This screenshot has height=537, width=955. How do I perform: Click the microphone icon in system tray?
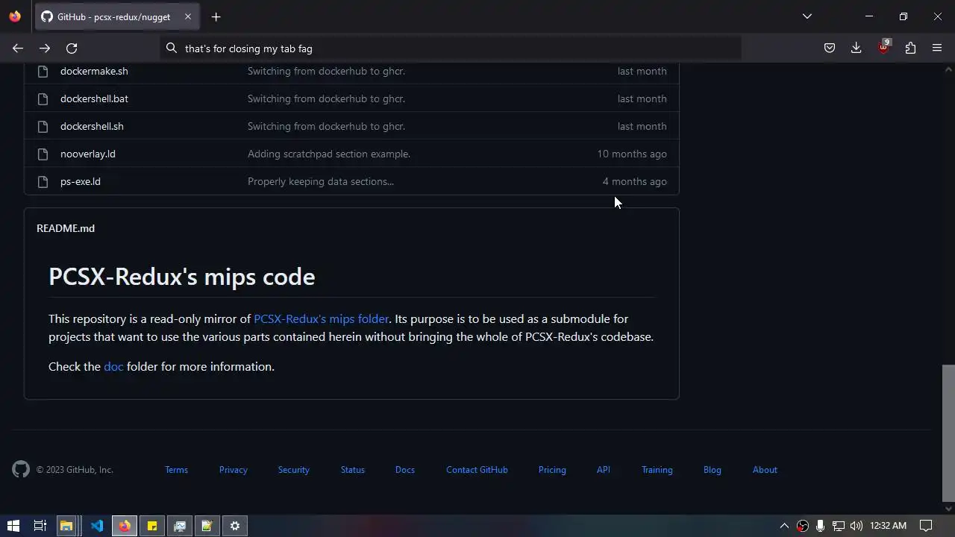820,526
